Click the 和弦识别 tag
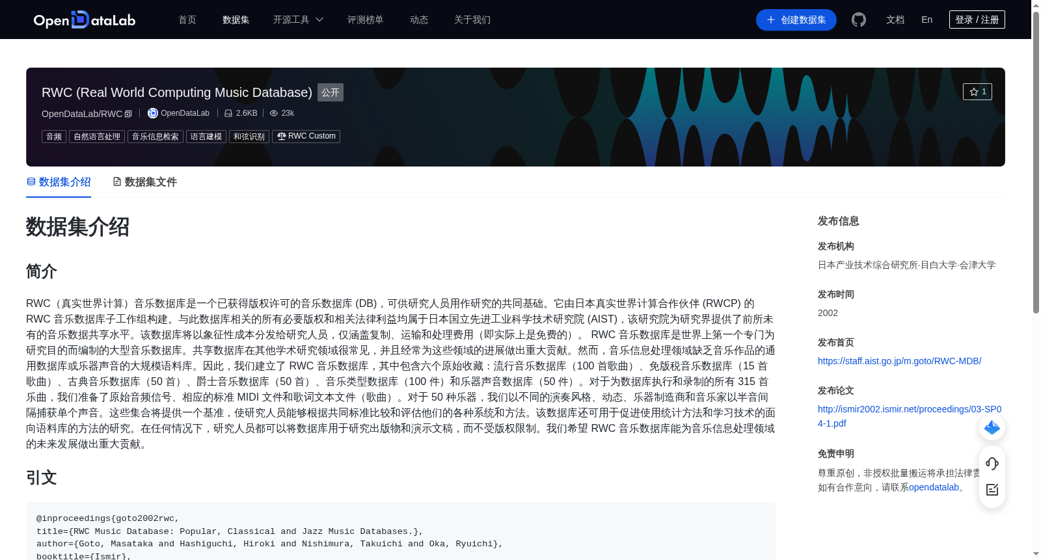Viewport: 1041px width, 560px height. click(249, 137)
